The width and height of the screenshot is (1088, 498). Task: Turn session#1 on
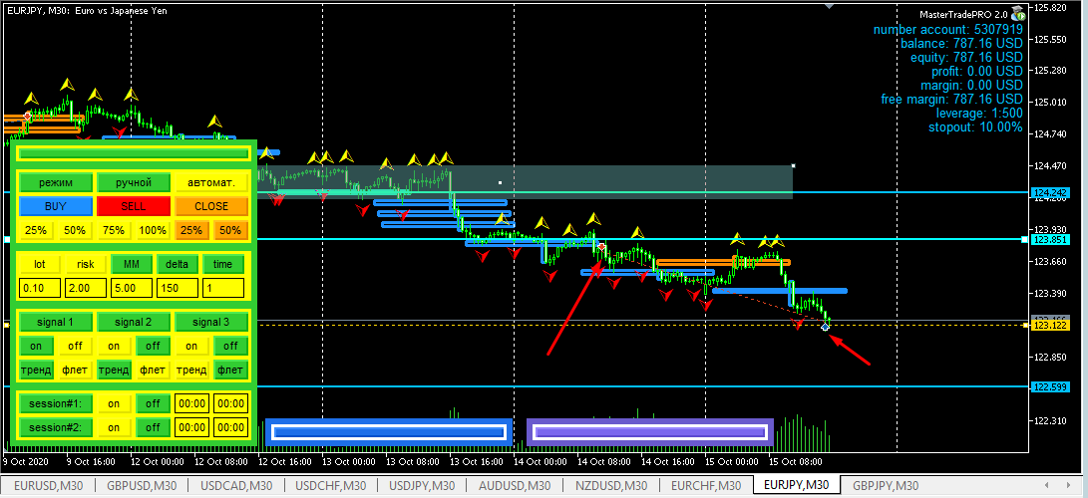click(114, 403)
